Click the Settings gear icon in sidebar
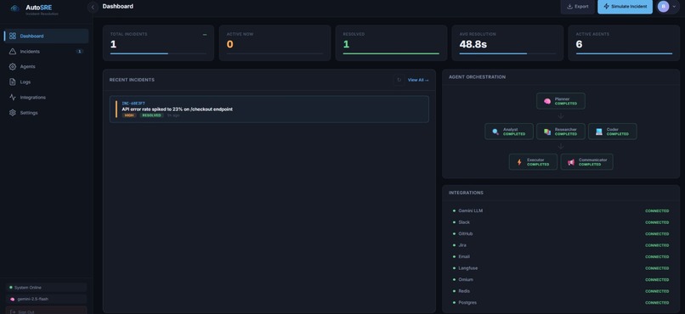The height and width of the screenshot is (314, 685). point(12,113)
